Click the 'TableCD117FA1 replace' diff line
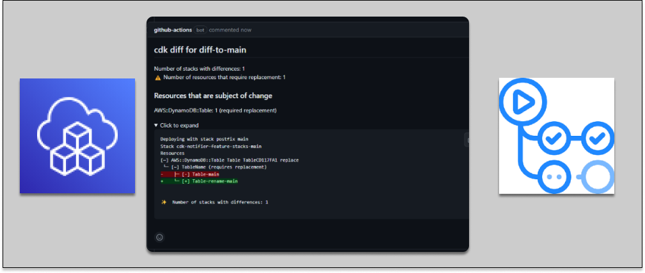This screenshot has height=273, width=645. (x=230, y=160)
